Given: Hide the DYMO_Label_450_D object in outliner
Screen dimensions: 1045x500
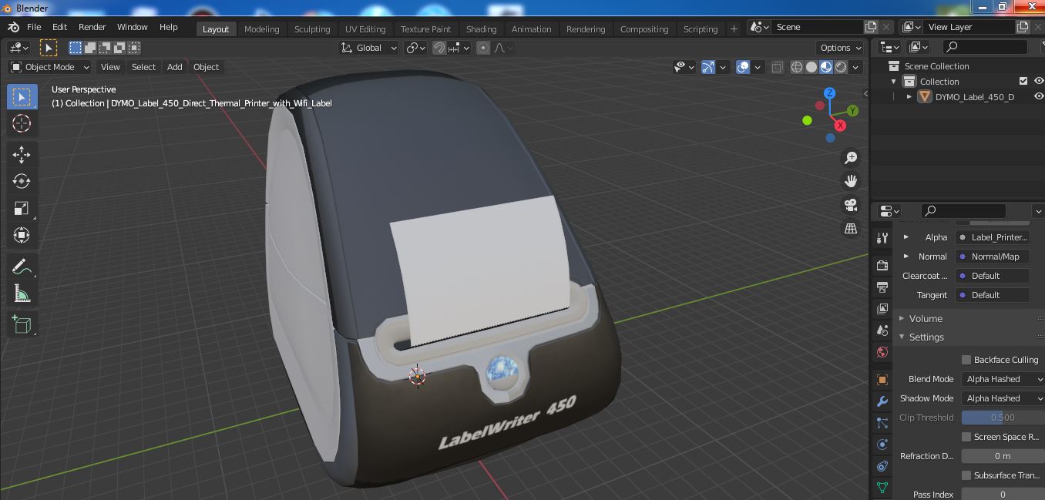Looking at the screenshot, I should 1039,96.
